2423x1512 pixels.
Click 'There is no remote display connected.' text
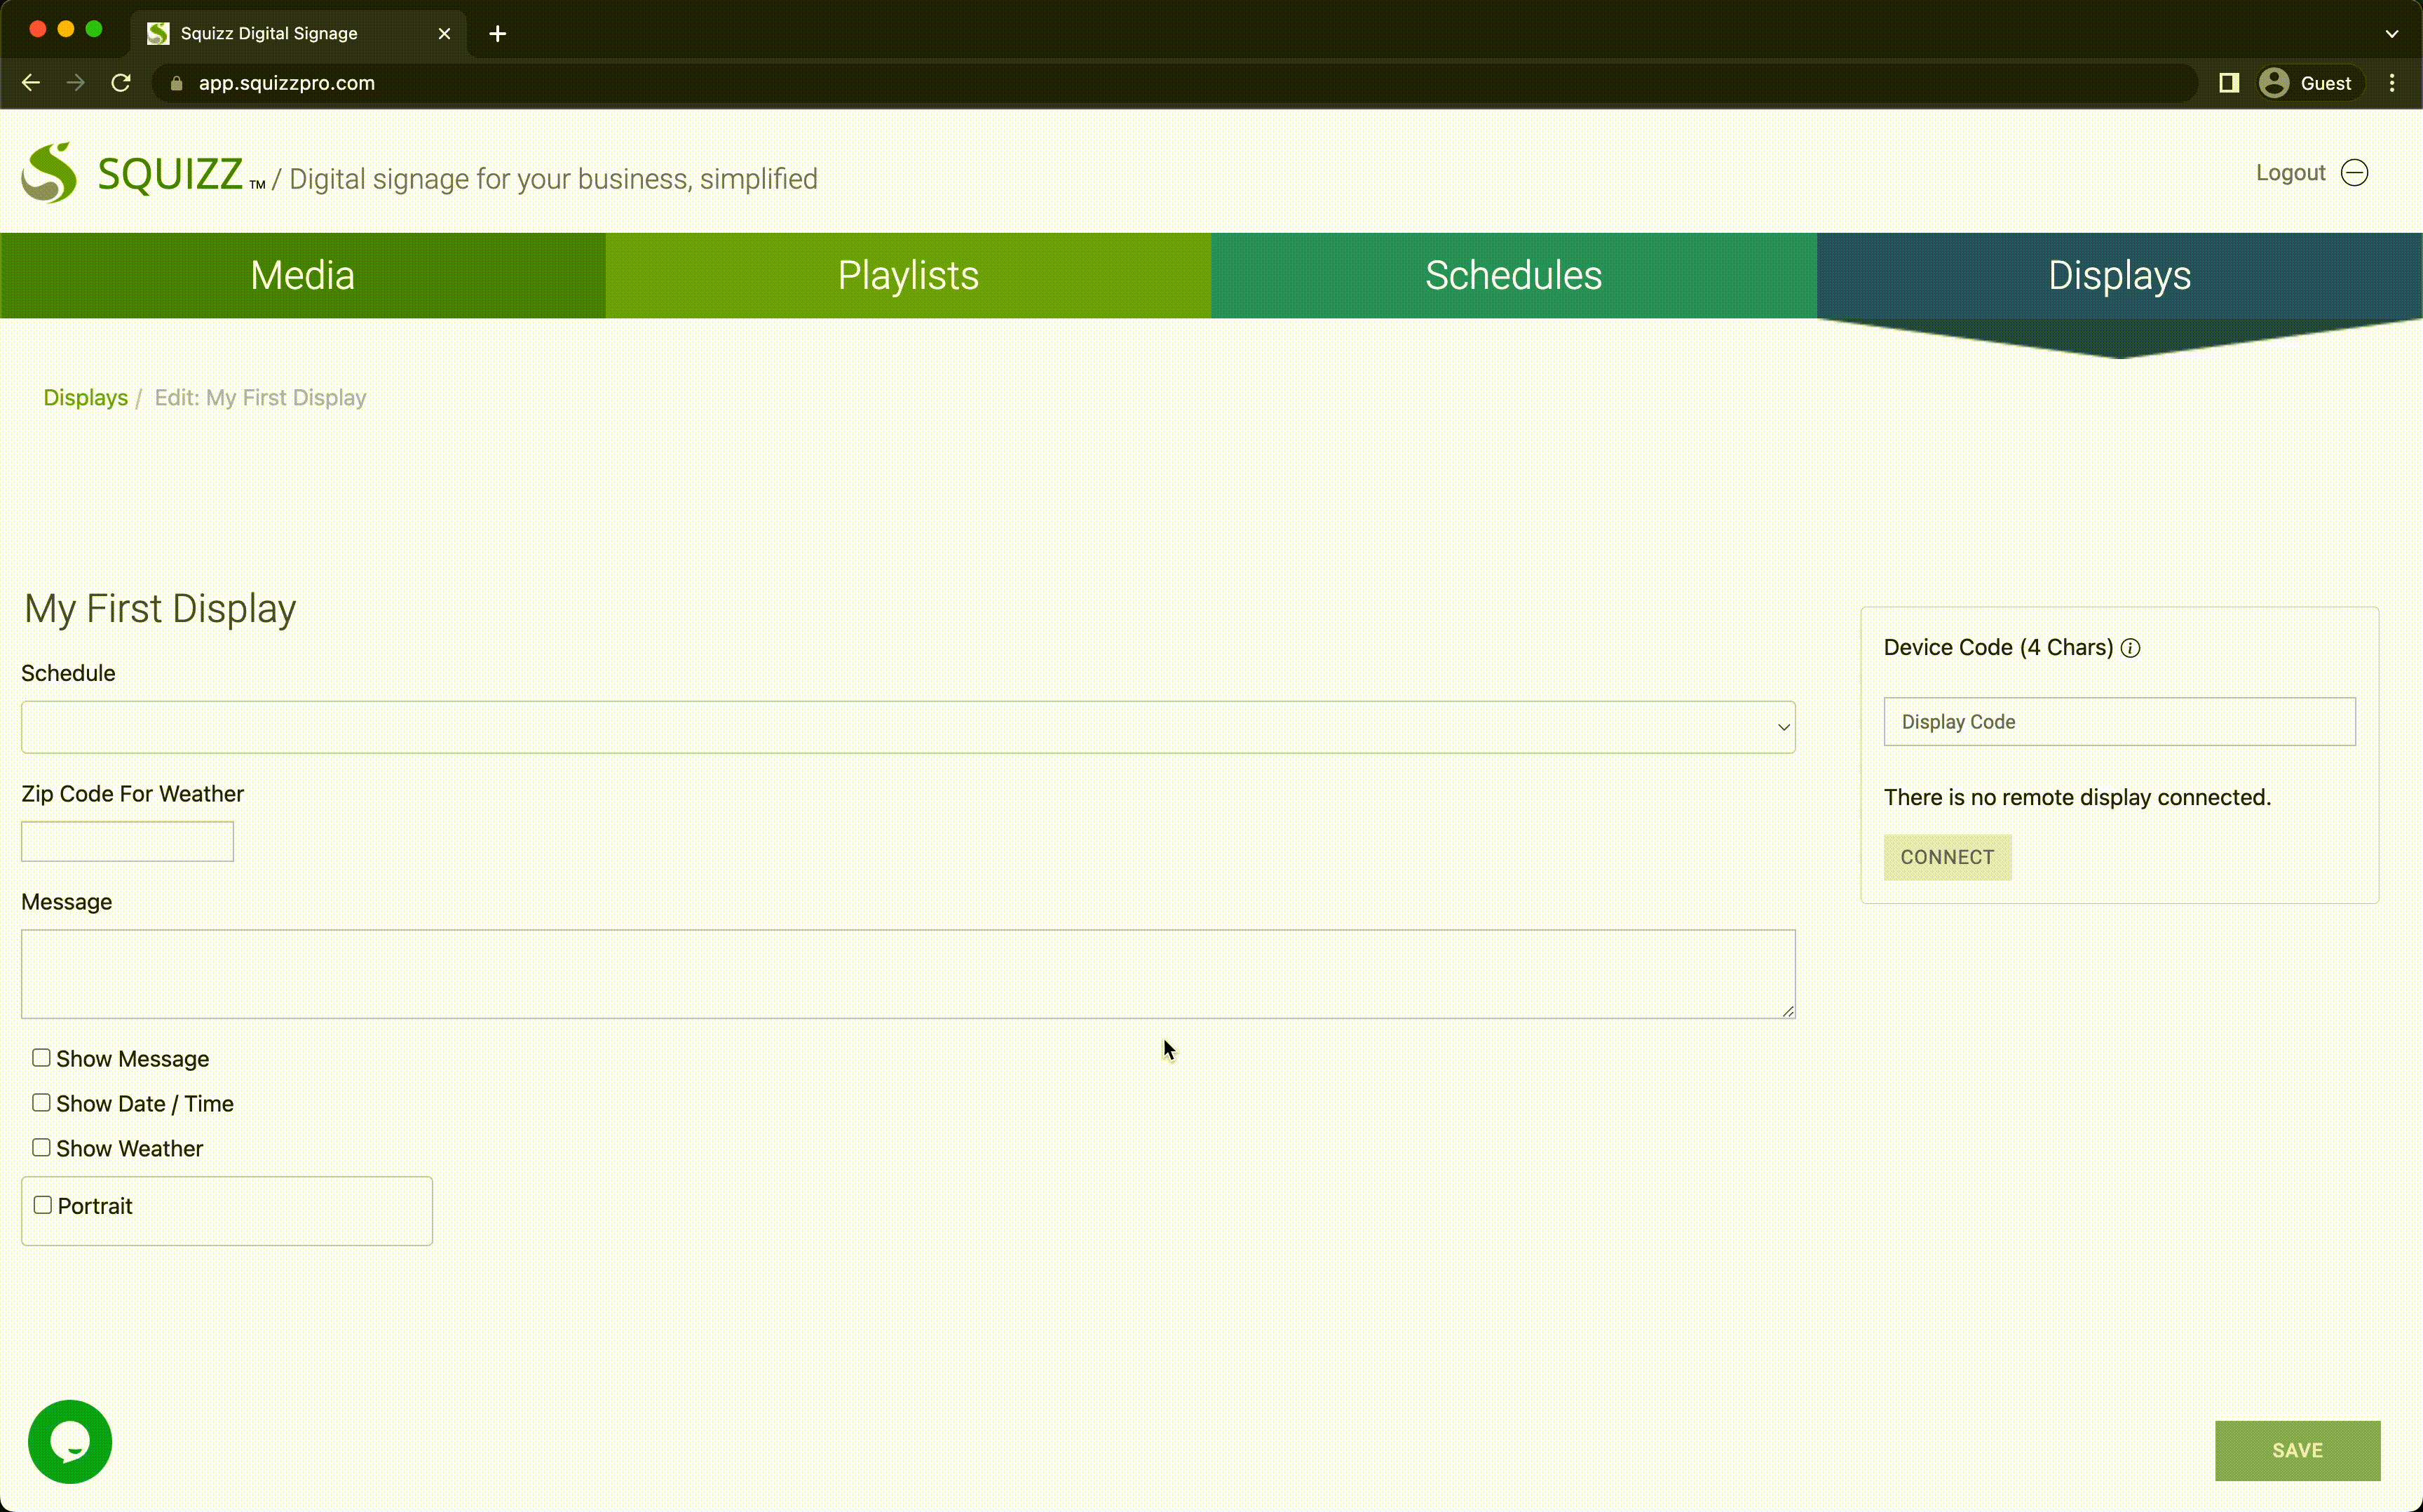click(2077, 798)
